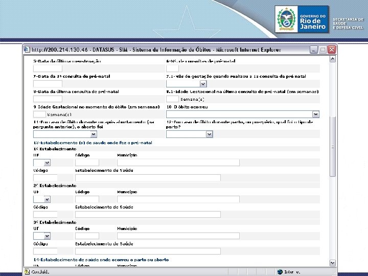The width and height of the screenshot is (368, 276).
Task: Focus Estabelecimento de Saúde field of 2º Estabelecimento
Action: 148,215
